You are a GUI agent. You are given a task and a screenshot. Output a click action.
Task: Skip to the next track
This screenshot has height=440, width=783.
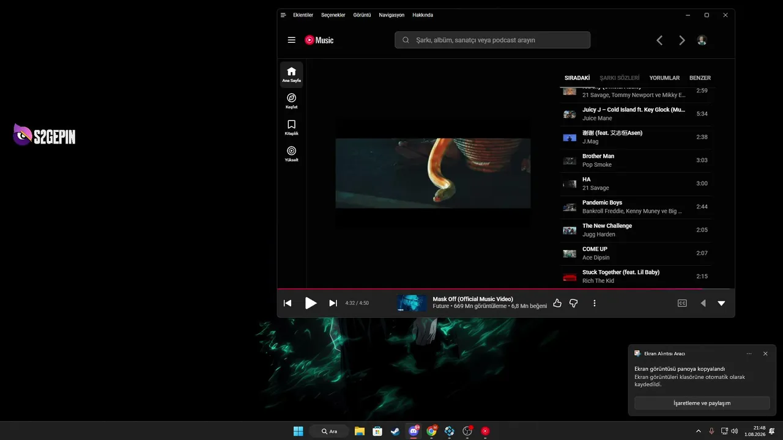click(x=333, y=303)
